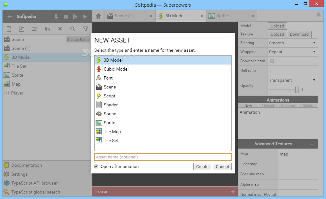Open the home tab icon
326x199 pixels.
pyautogui.click(x=98, y=16)
